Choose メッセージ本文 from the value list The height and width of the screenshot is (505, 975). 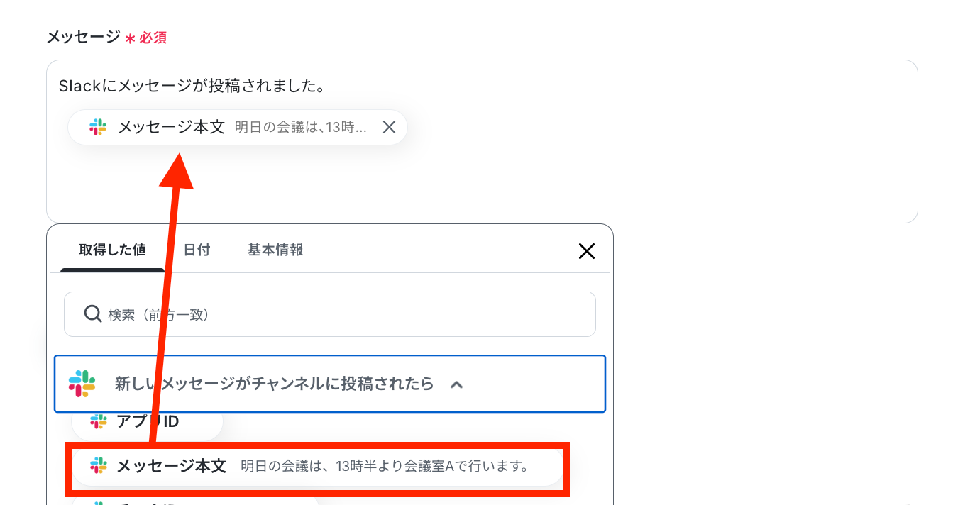(x=317, y=466)
